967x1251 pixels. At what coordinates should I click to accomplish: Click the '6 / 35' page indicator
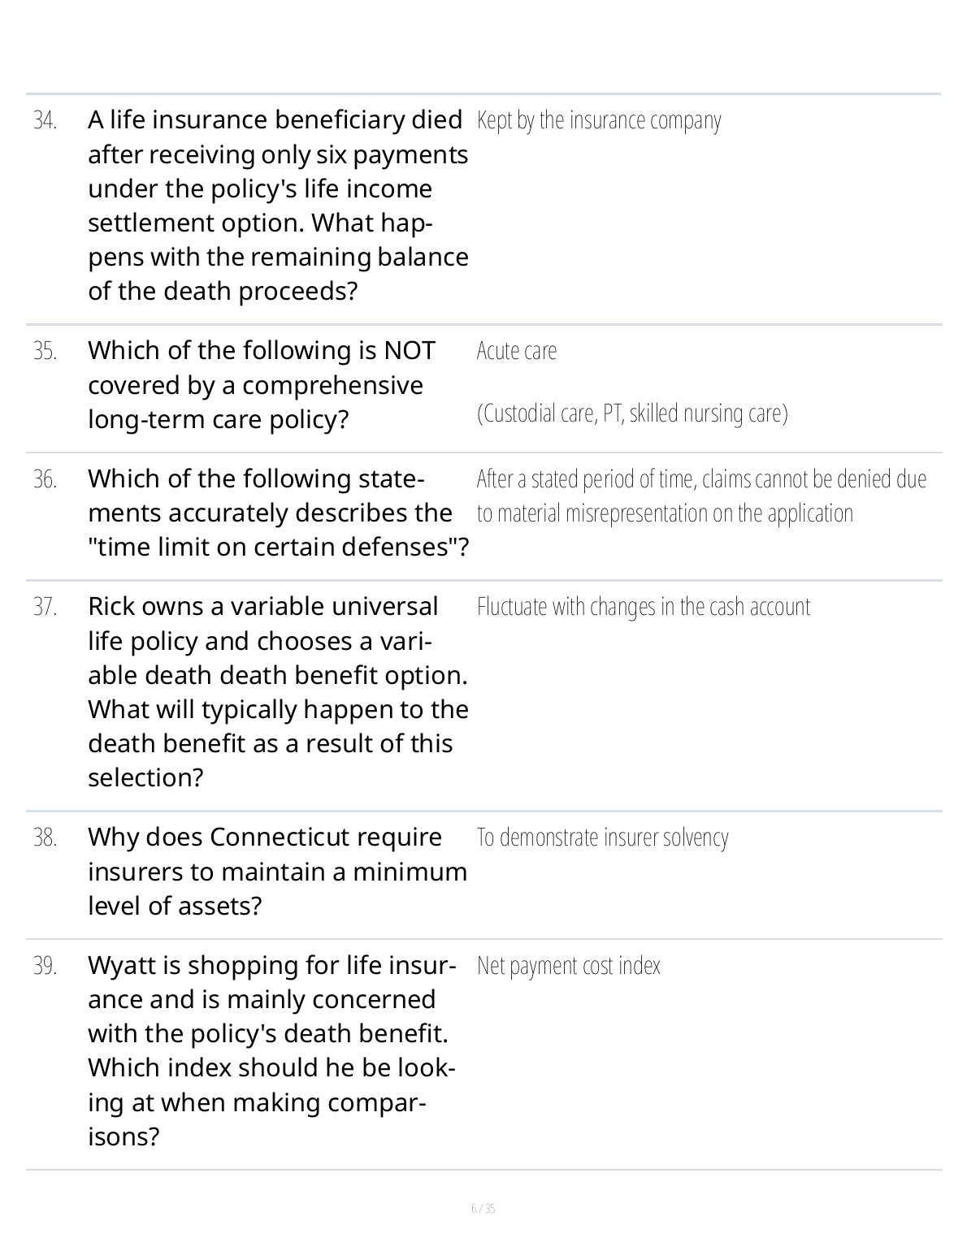tap(483, 1209)
